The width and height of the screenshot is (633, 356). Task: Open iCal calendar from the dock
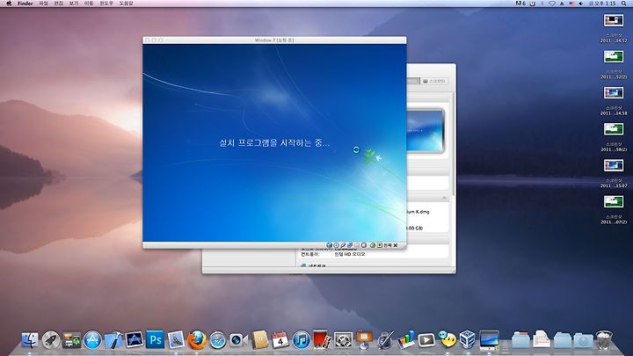click(280, 340)
